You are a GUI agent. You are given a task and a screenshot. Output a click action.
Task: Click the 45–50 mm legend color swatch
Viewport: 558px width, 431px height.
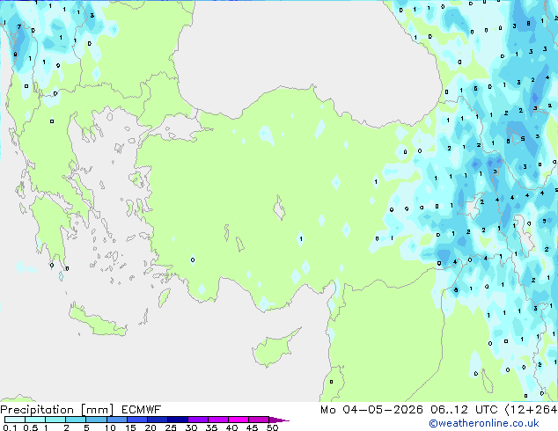[x=259, y=420]
